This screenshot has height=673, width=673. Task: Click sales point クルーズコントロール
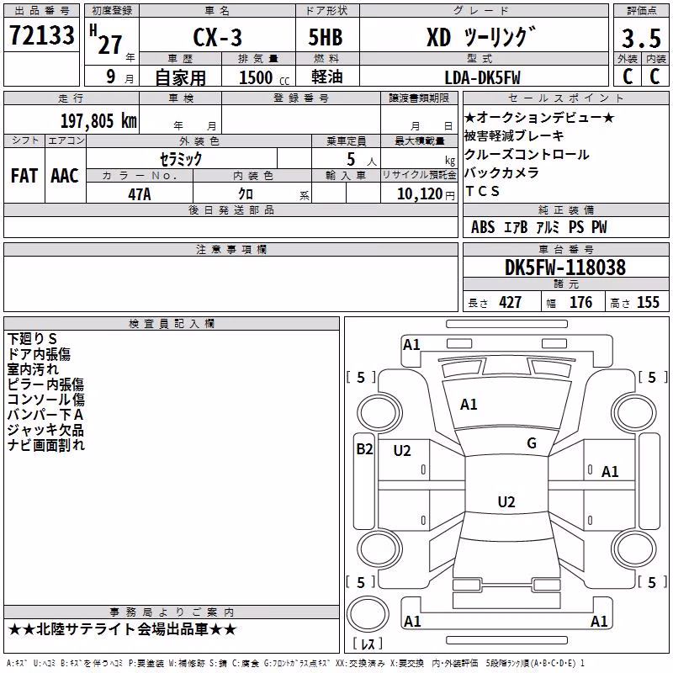[527, 154]
